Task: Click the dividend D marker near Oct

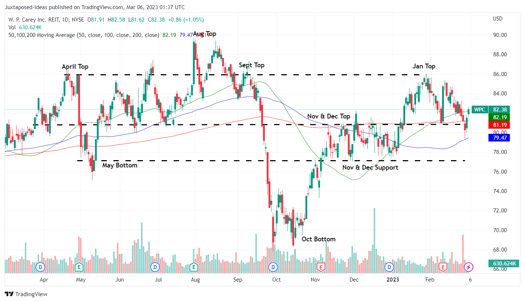Action: tap(273, 267)
